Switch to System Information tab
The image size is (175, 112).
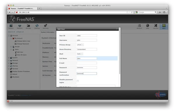pos(48,32)
